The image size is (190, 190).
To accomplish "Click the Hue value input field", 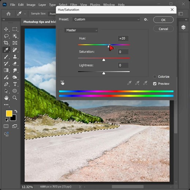I will point(123,38).
